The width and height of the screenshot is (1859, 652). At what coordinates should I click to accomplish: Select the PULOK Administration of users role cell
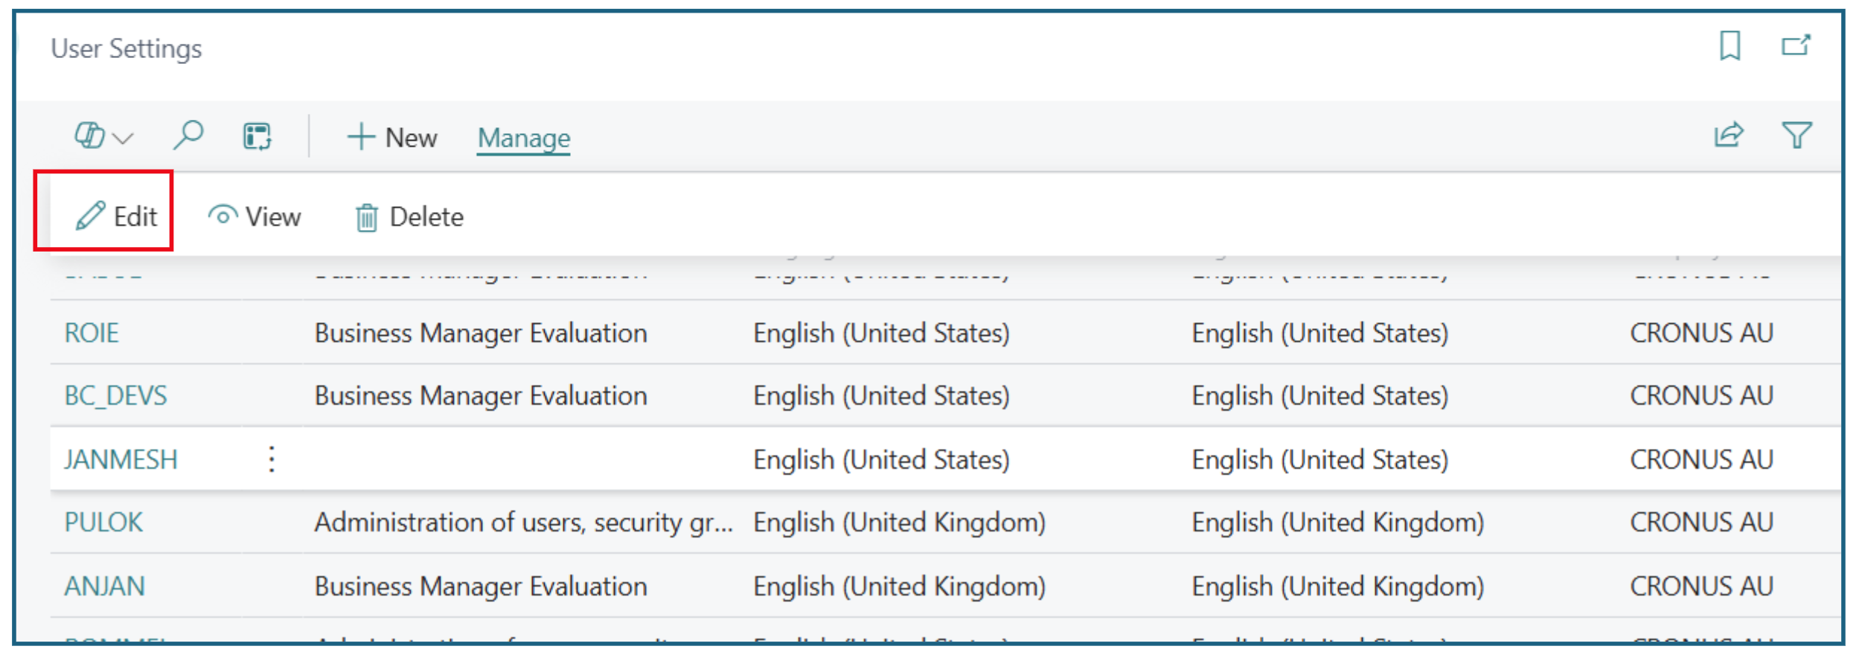coord(522,522)
